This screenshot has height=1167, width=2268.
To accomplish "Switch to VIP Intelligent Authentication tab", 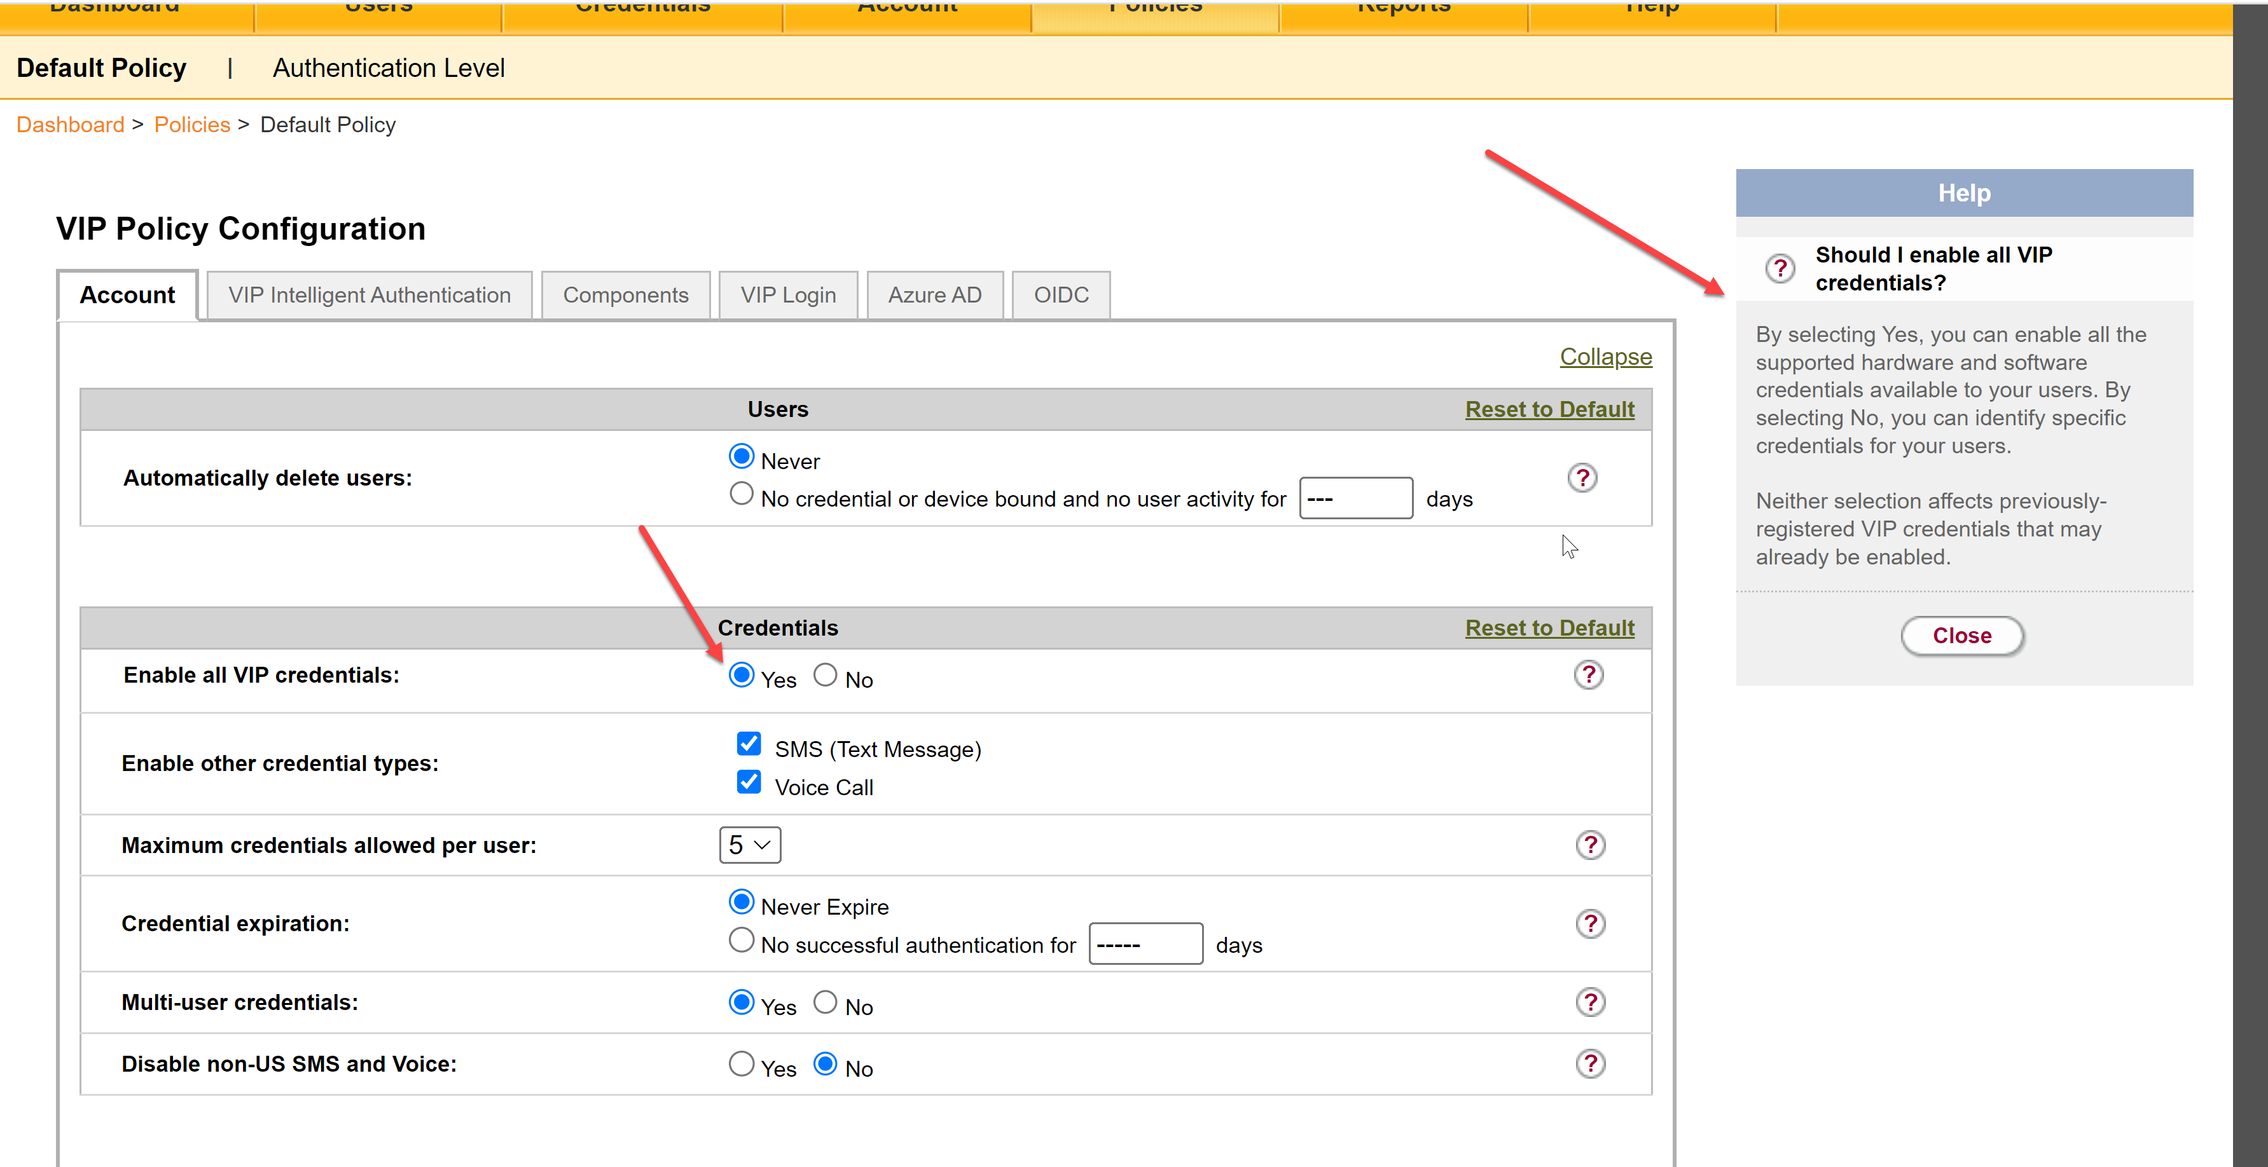I will coord(369,295).
